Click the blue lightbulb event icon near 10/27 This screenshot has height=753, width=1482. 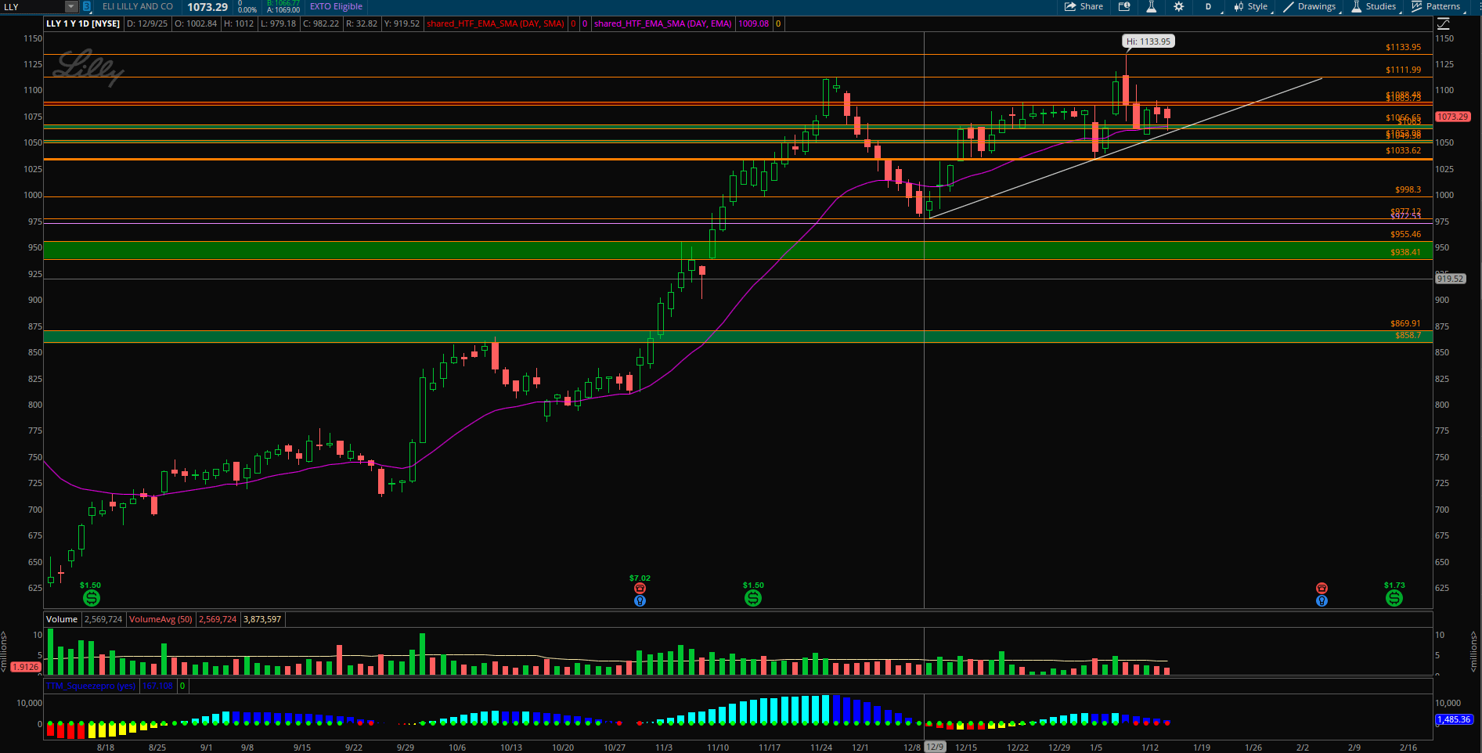tap(640, 601)
